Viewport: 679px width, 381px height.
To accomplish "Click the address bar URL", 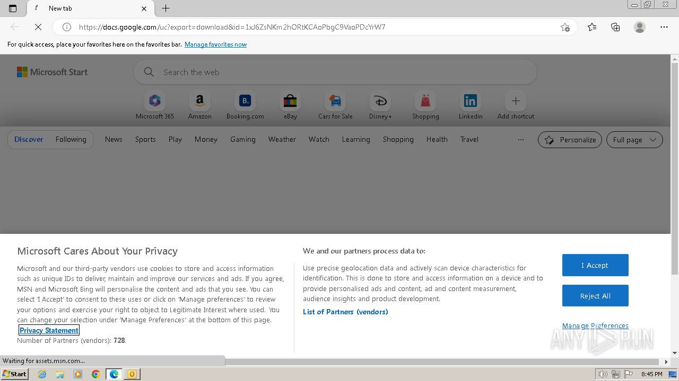I will 232,27.
